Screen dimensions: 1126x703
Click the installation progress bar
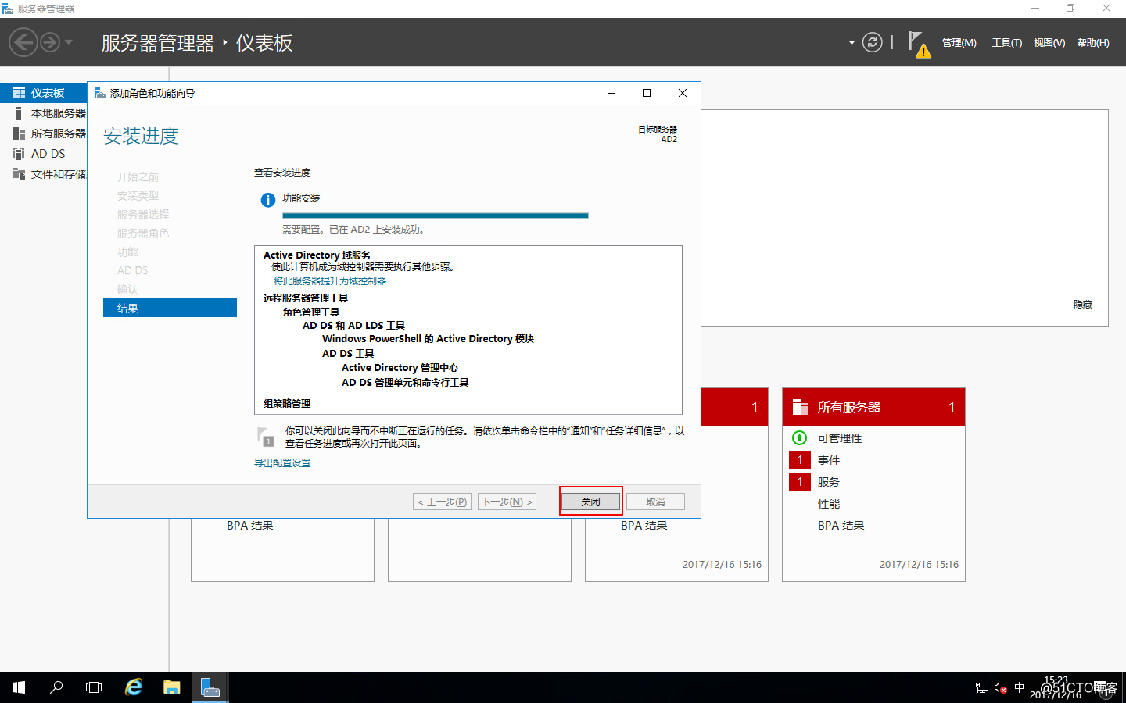click(435, 216)
